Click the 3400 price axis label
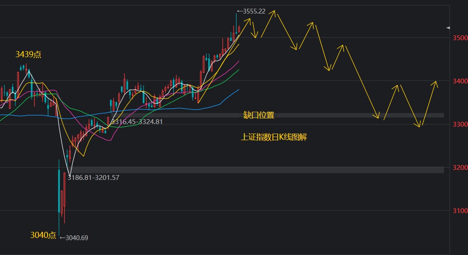 tap(460, 81)
